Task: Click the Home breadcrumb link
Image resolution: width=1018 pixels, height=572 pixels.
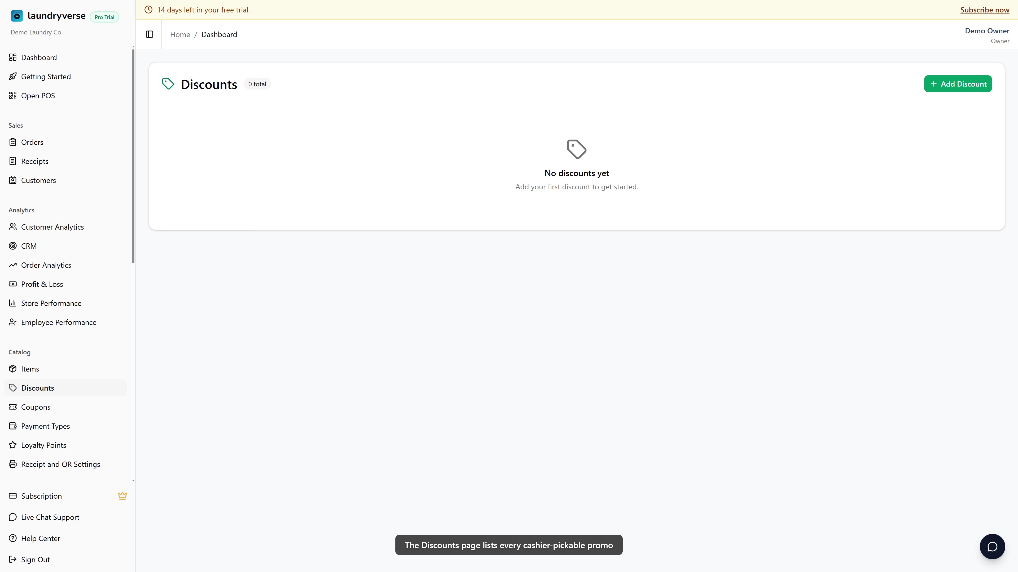Action: click(180, 34)
